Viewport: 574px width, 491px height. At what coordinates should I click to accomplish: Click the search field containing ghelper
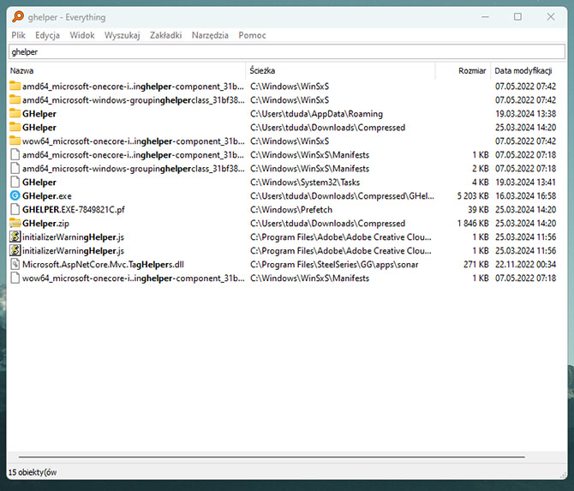pos(287,51)
